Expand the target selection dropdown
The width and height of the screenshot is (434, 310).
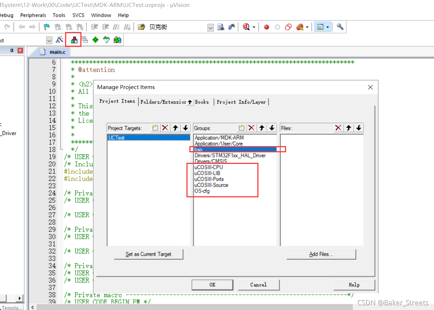pyautogui.click(x=49, y=40)
